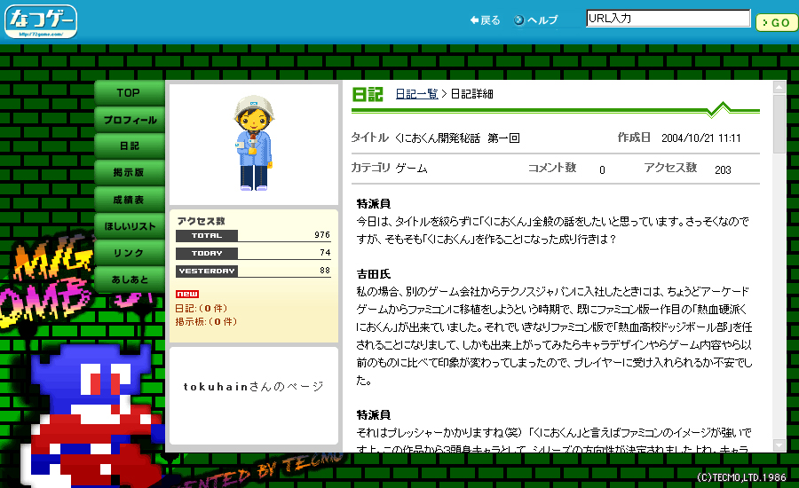Click the red 'new' badge icon
799x488 pixels.
click(x=186, y=294)
